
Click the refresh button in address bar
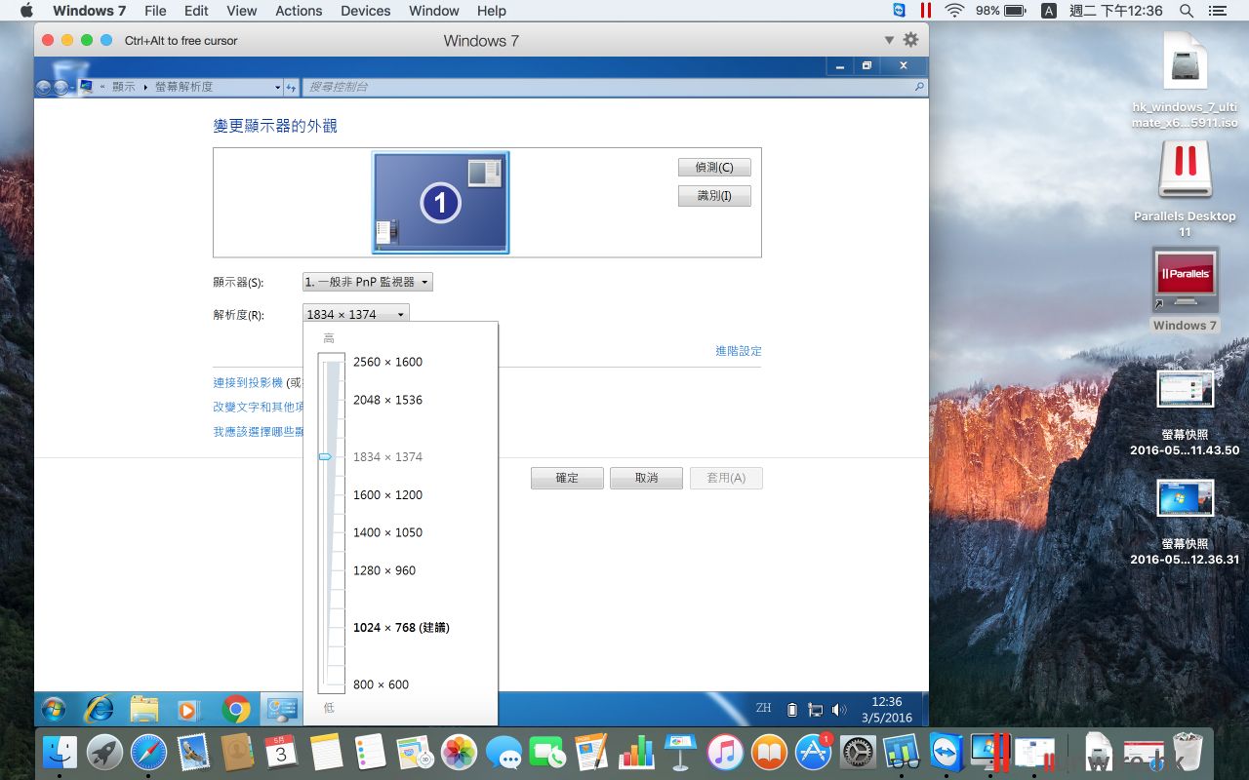pyautogui.click(x=291, y=87)
